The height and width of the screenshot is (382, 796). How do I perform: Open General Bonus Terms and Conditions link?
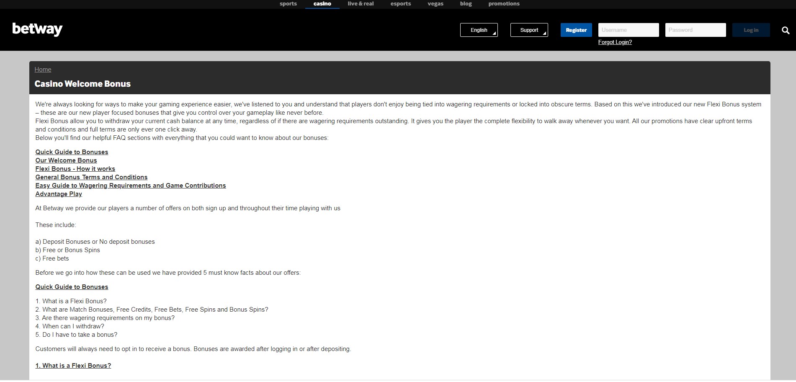click(x=91, y=177)
